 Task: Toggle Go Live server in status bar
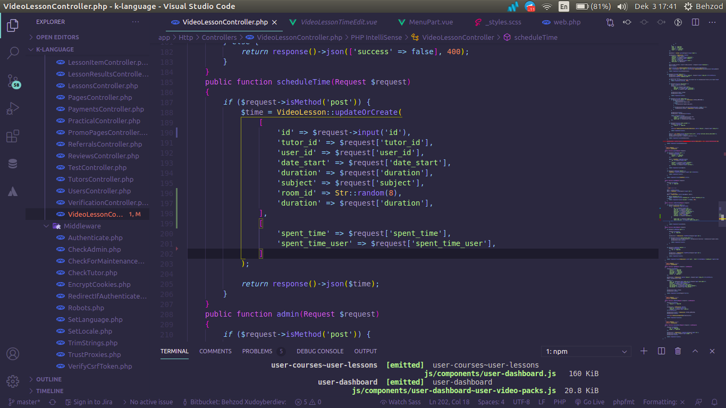pos(589,402)
